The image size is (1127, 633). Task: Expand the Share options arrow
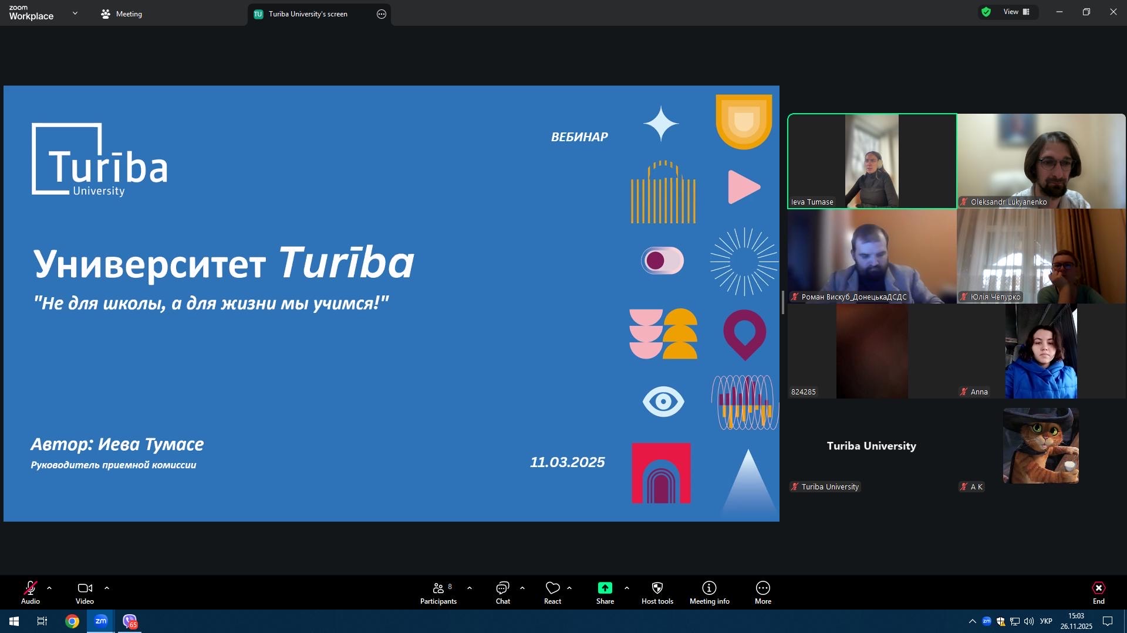coord(627,587)
